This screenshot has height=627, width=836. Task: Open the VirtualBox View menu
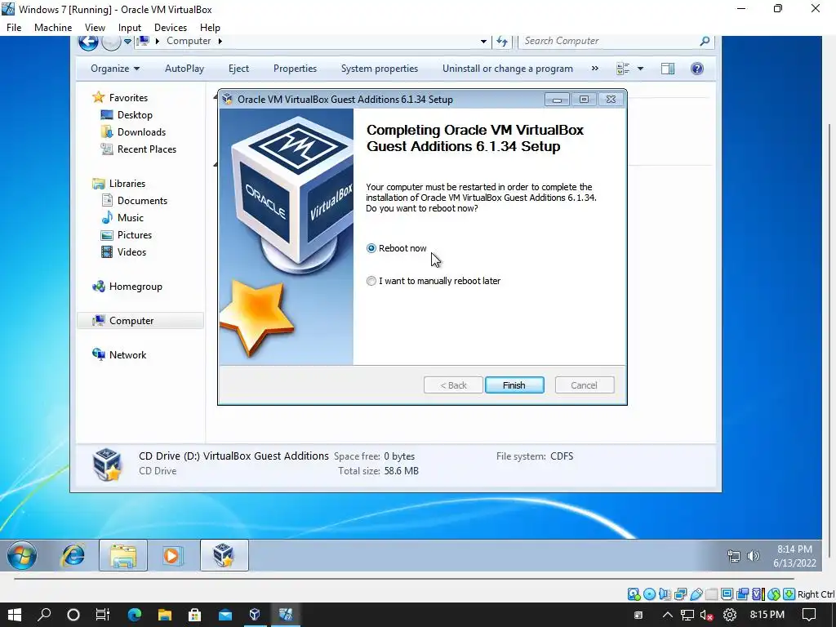pyautogui.click(x=95, y=28)
